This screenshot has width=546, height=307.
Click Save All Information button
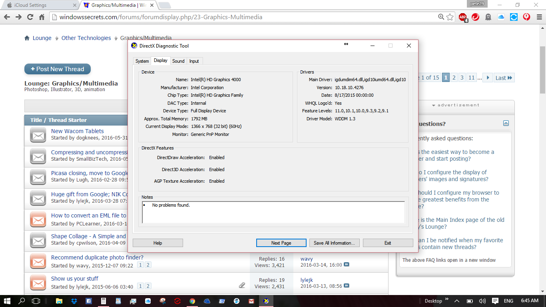334,243
